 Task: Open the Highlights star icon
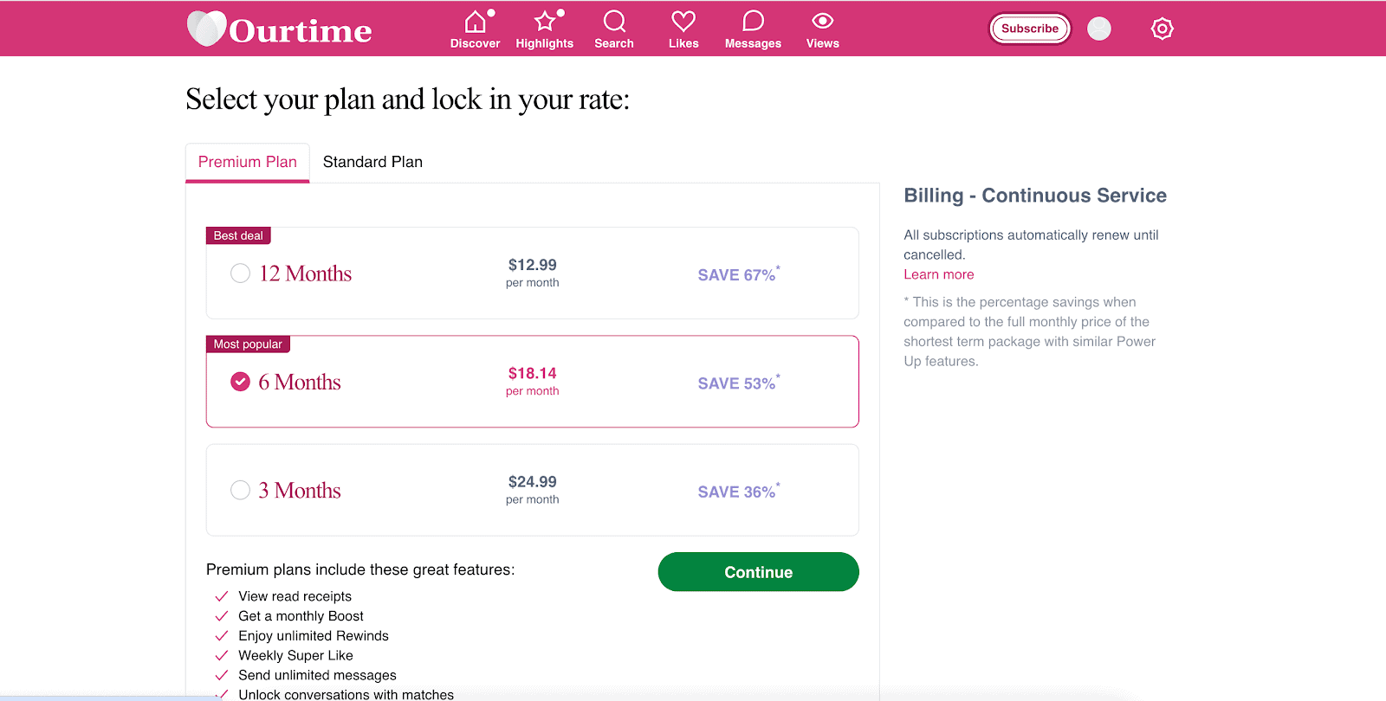(544, 22)
